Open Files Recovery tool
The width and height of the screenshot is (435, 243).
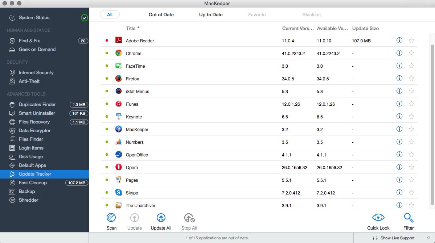point(34,122)
